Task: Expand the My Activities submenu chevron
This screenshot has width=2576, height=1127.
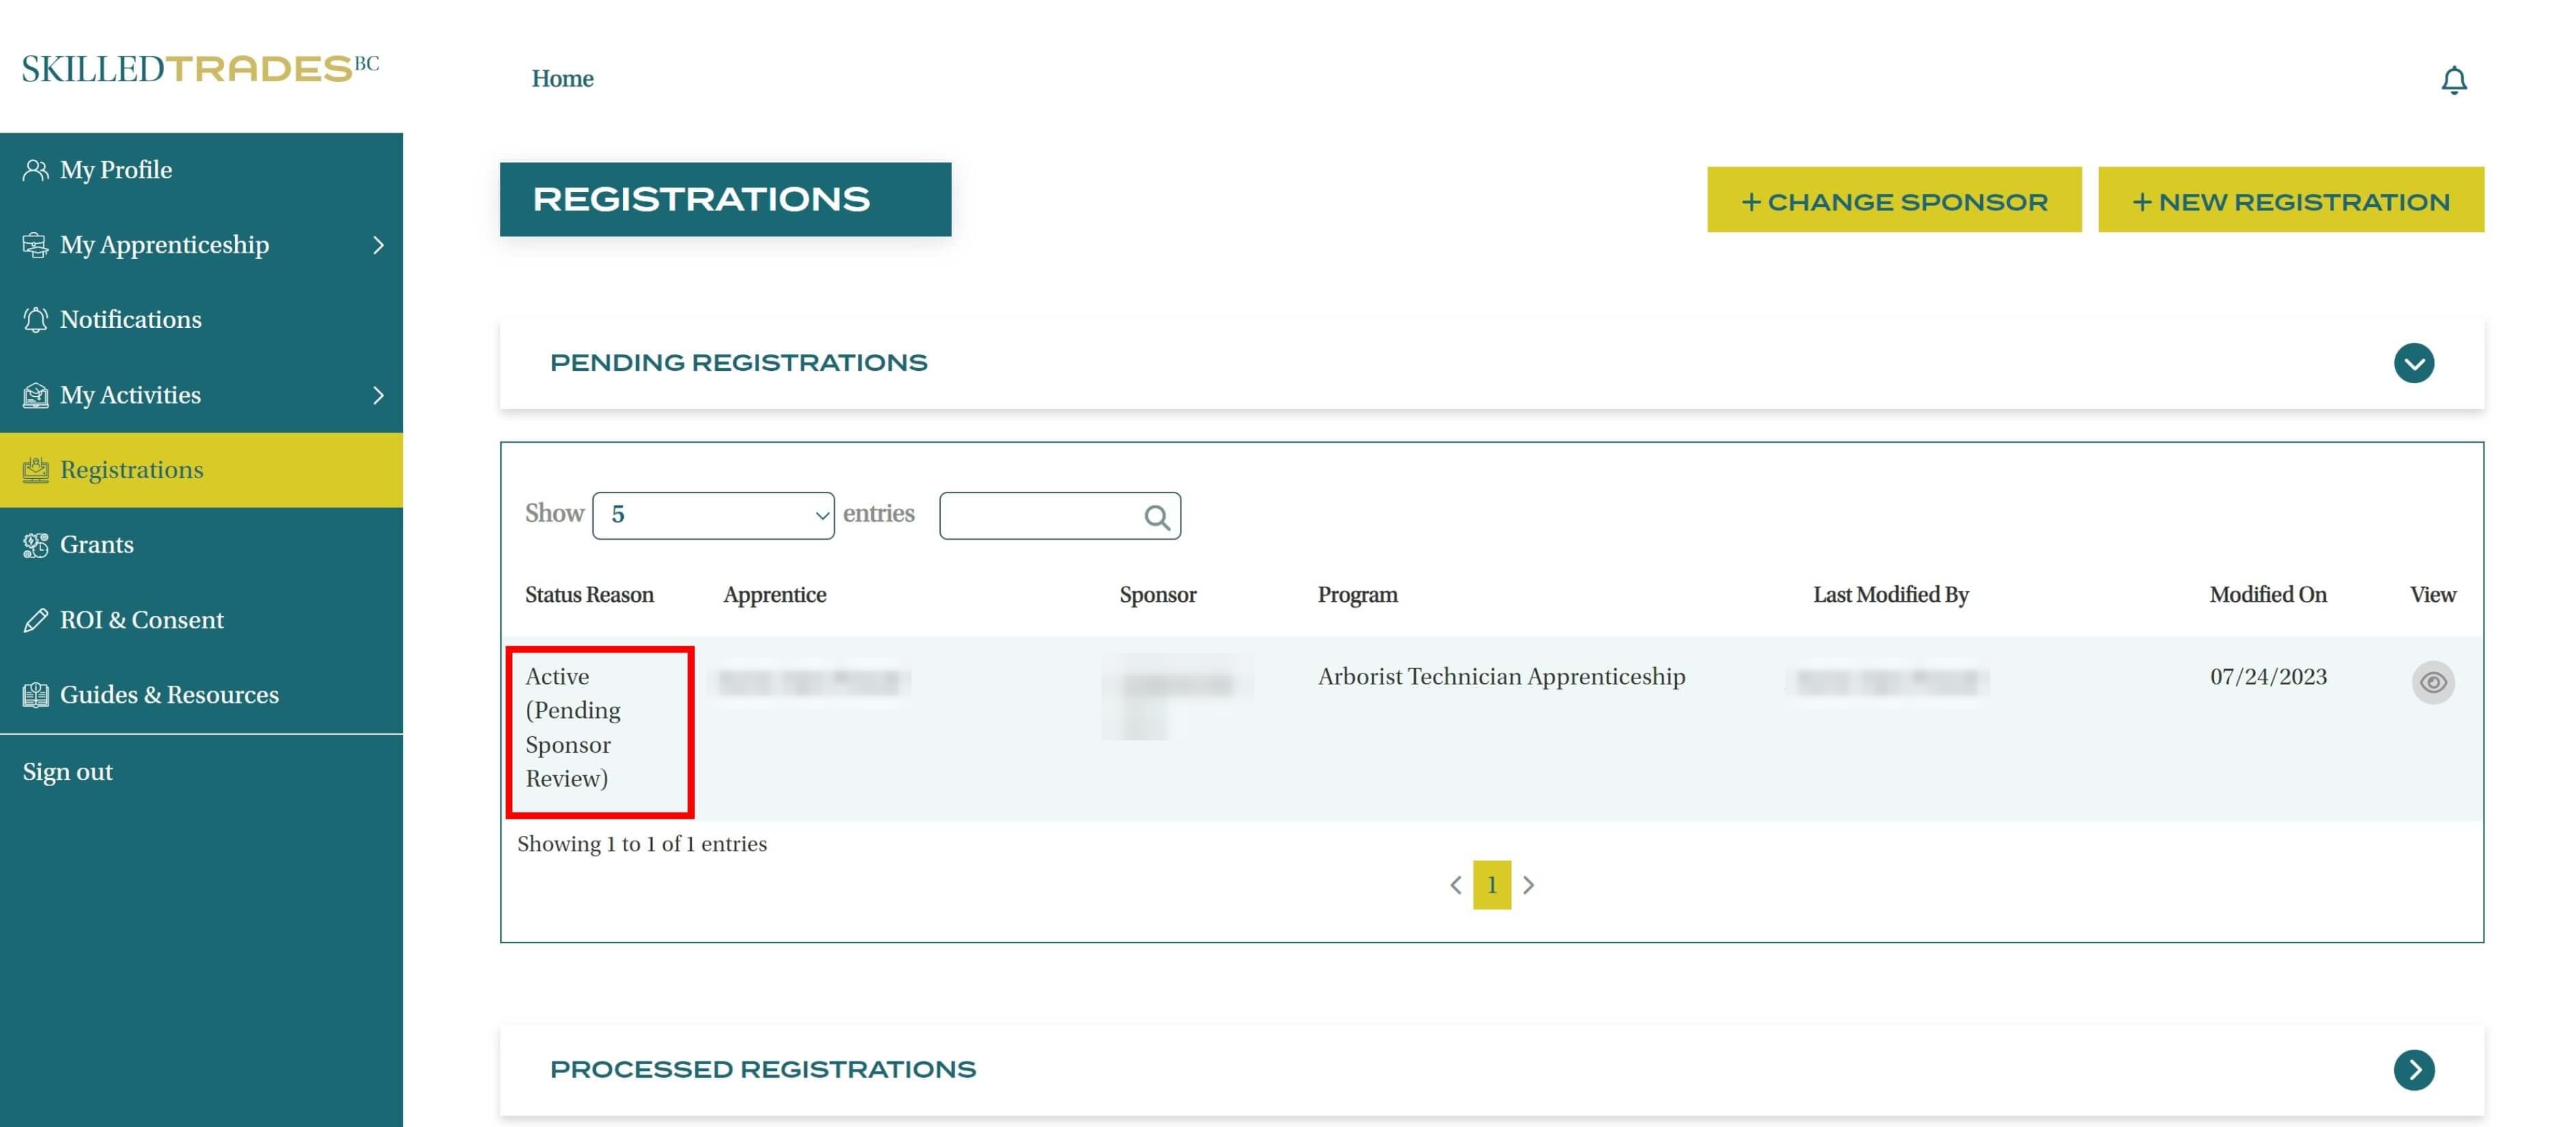Action: [378, 395]
